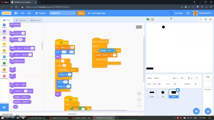
Task: Open the Looks block category
Action: click(4, 32)
